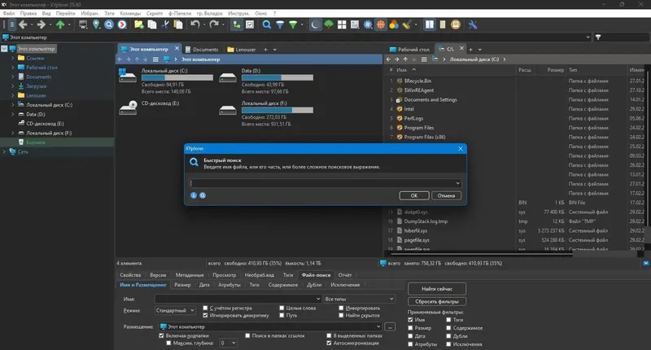Click the orange lifebuoy toolbar icon
This screenshot has height=350, width=651.
click(381, 25)
